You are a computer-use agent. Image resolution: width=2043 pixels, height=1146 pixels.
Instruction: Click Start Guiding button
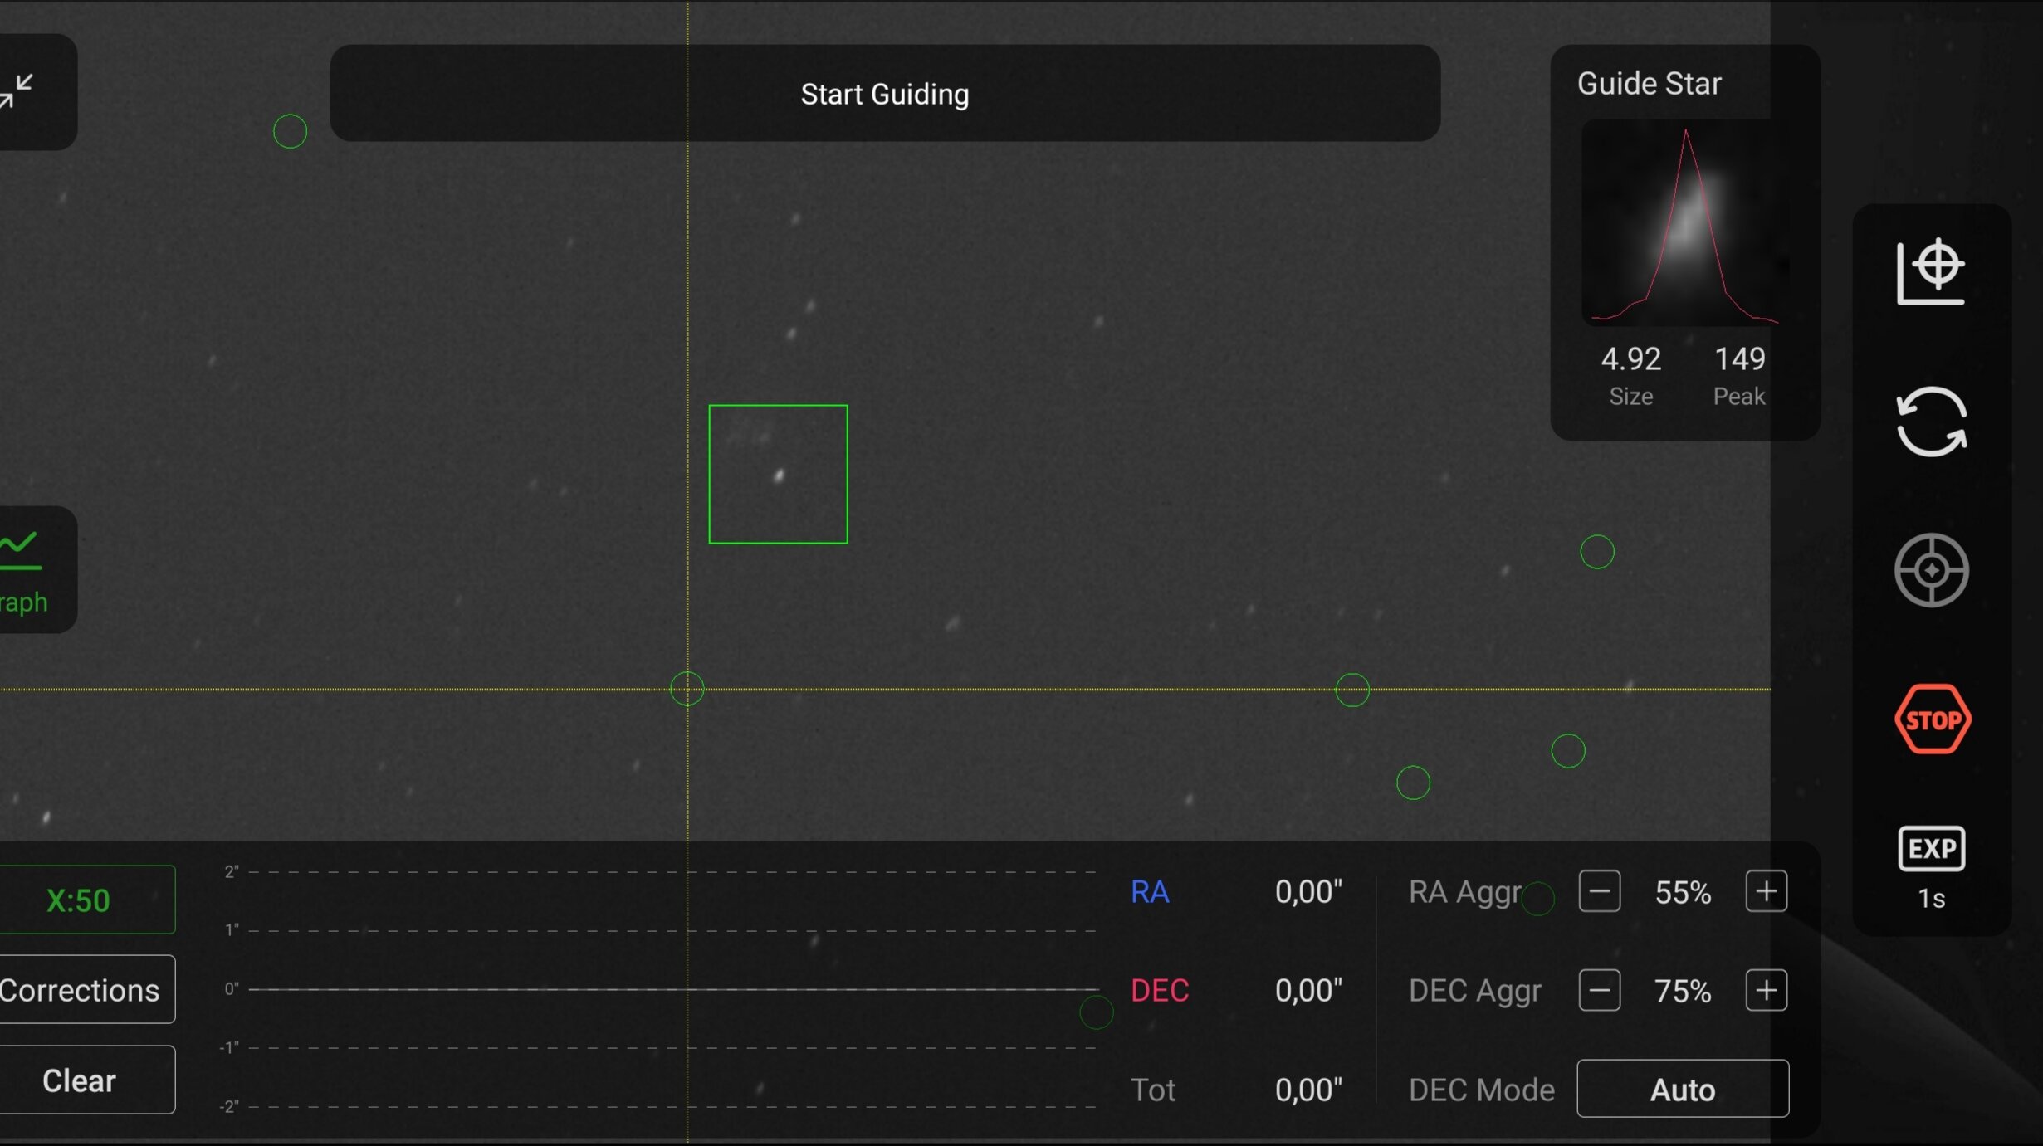coord(885,94)
